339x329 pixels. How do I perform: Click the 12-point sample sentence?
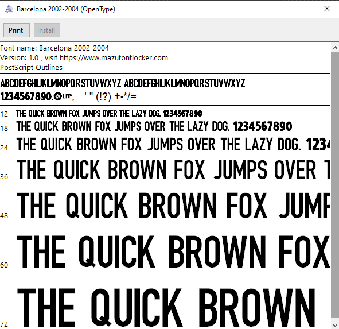pos(109,114)
